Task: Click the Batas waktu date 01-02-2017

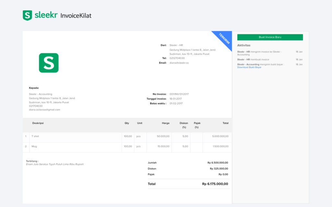Action: pyautogui.click(x=176, y=103)
